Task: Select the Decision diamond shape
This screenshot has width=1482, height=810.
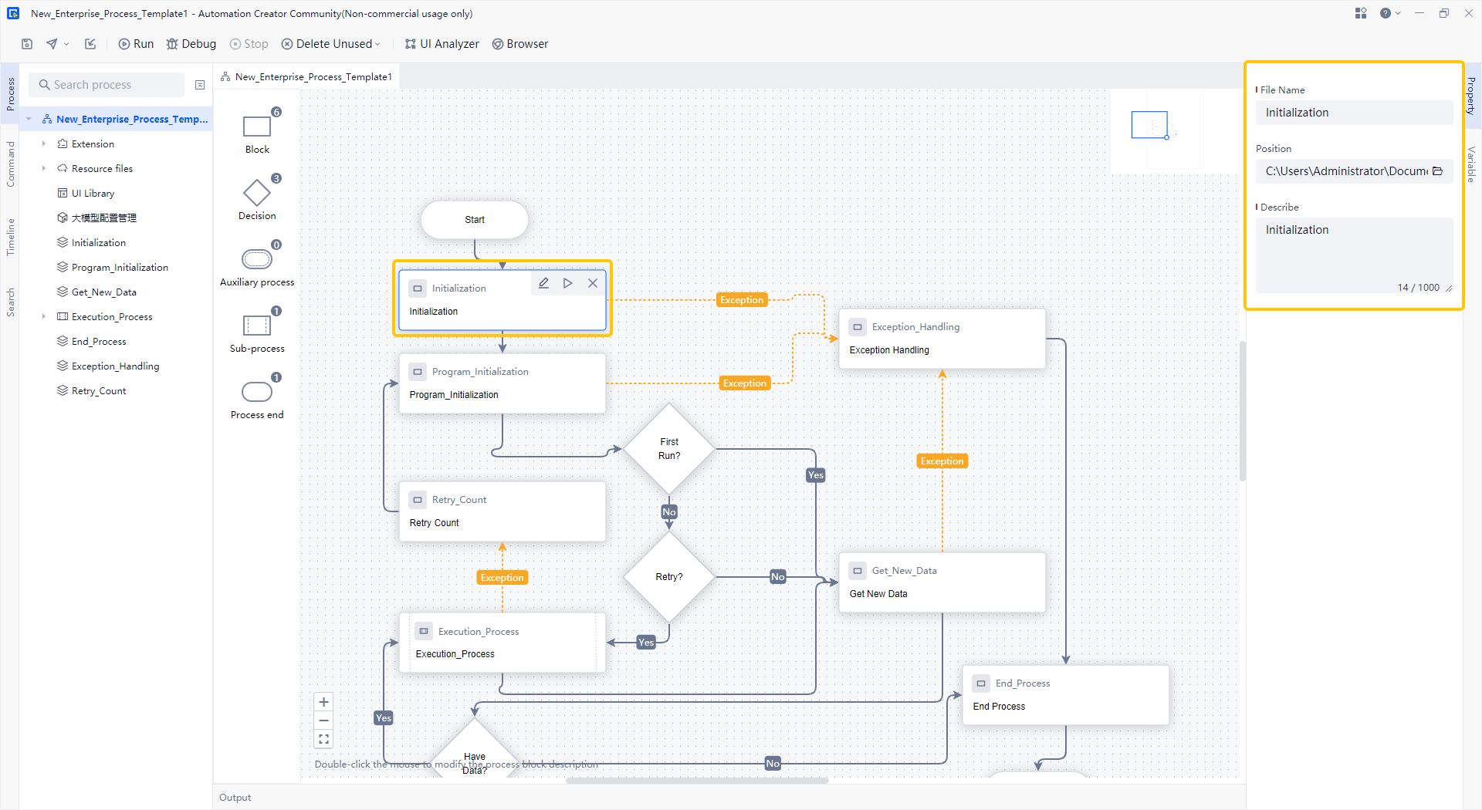Action: click(257, 193)
